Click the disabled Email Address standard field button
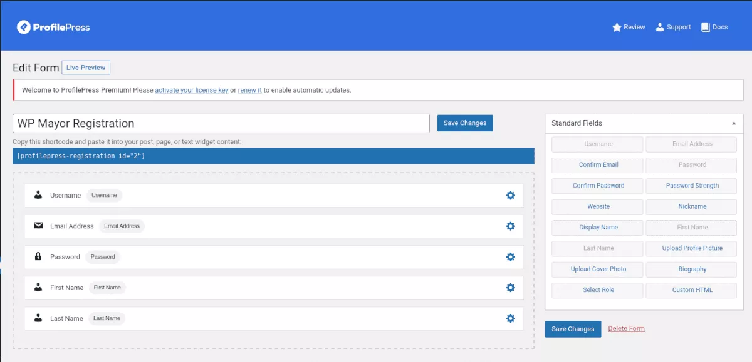Viewport: 752px width, 362px height. click(692, 144)
